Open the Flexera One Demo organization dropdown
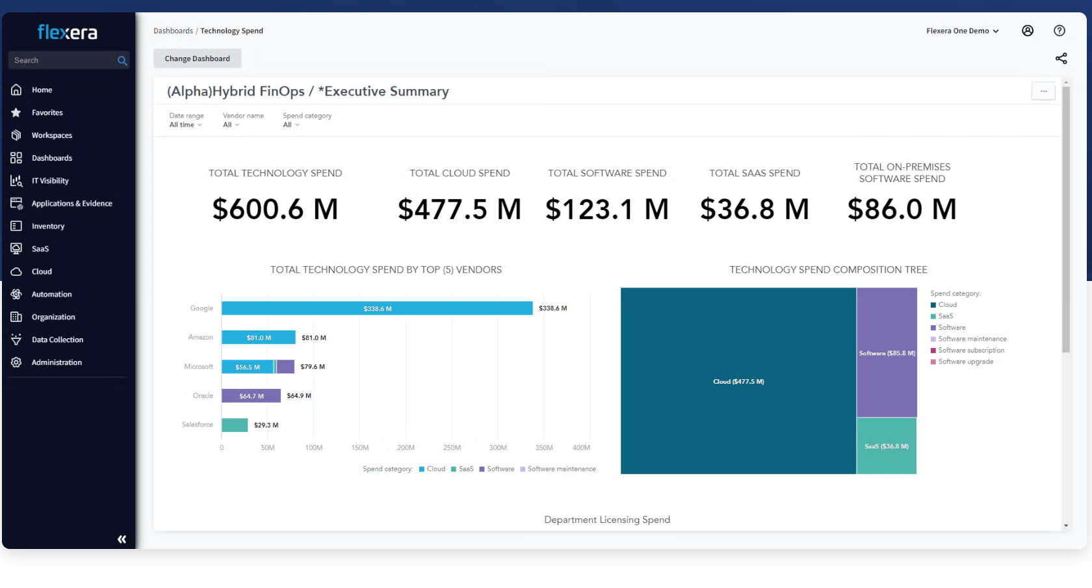This screenshot has height=588, width=1092. click(x=962, y=31)
